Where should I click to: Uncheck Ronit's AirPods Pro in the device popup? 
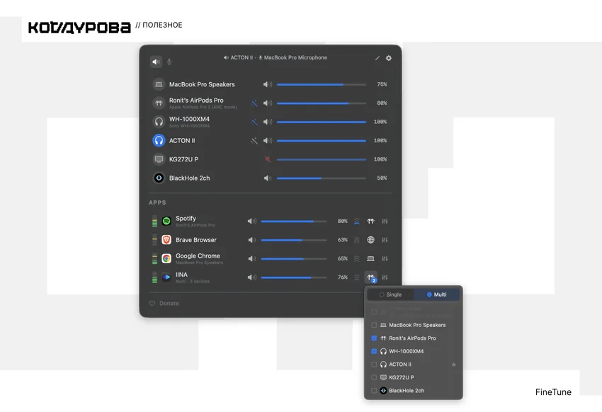[374, 338]
